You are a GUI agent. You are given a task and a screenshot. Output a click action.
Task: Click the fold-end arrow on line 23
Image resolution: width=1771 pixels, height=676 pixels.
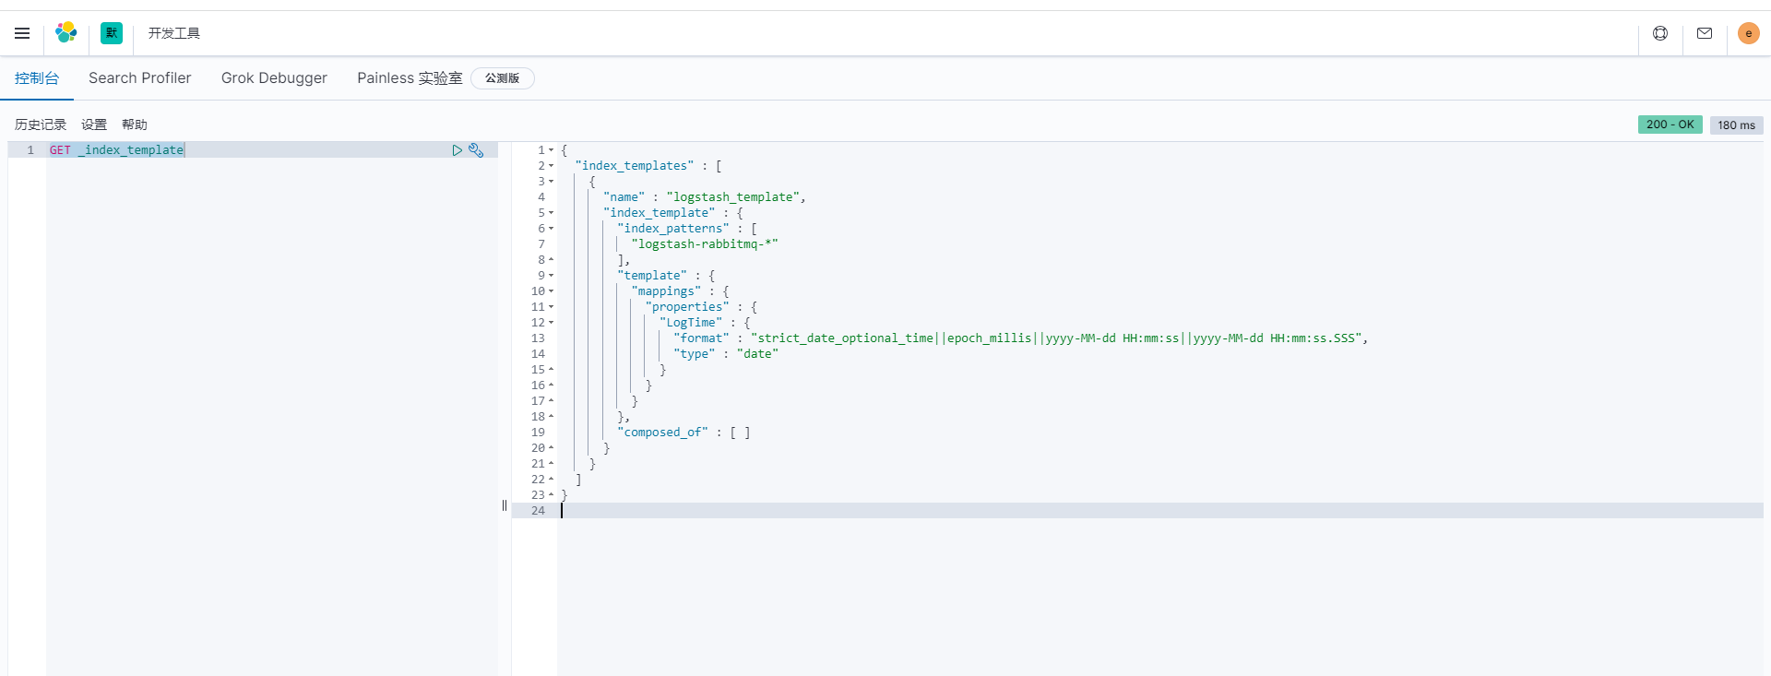pos(552,495)
